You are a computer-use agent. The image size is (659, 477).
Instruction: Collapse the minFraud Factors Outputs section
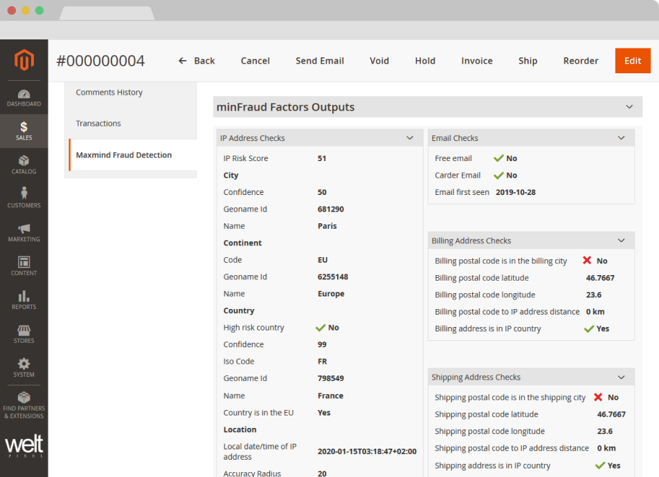(629, 107)
